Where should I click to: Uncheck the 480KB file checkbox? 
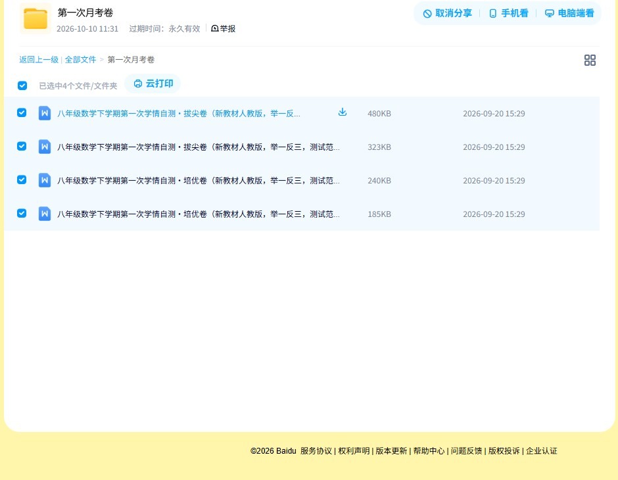[x=22, y=112]
